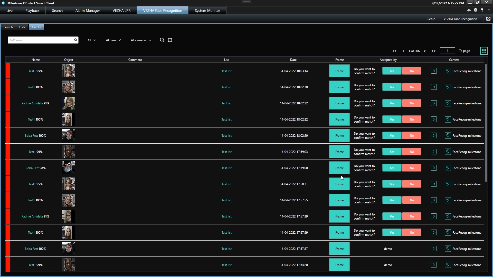Show camera location for 17:58:31 event
Image resolution: width=493 pixels, height=277 pixels.
(448, 184)
